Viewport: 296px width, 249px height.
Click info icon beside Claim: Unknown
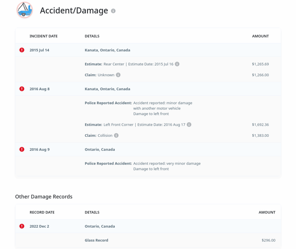(x=118, y=75)
